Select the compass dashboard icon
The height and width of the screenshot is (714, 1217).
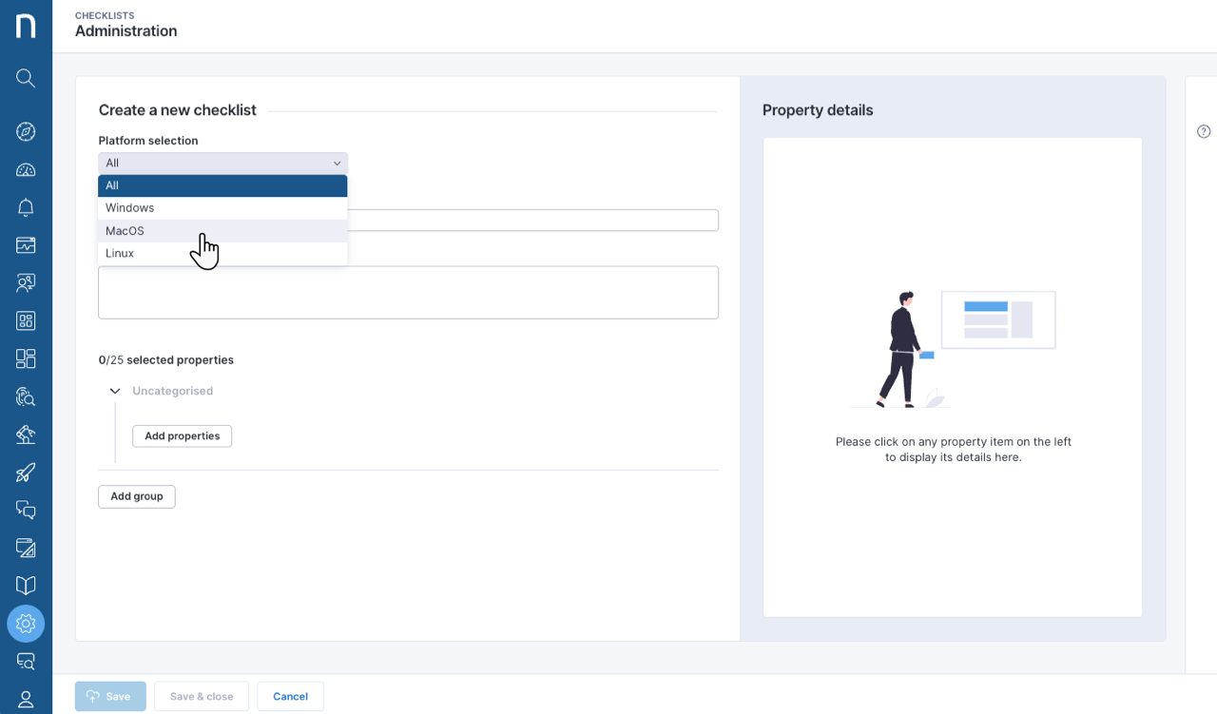26,131
